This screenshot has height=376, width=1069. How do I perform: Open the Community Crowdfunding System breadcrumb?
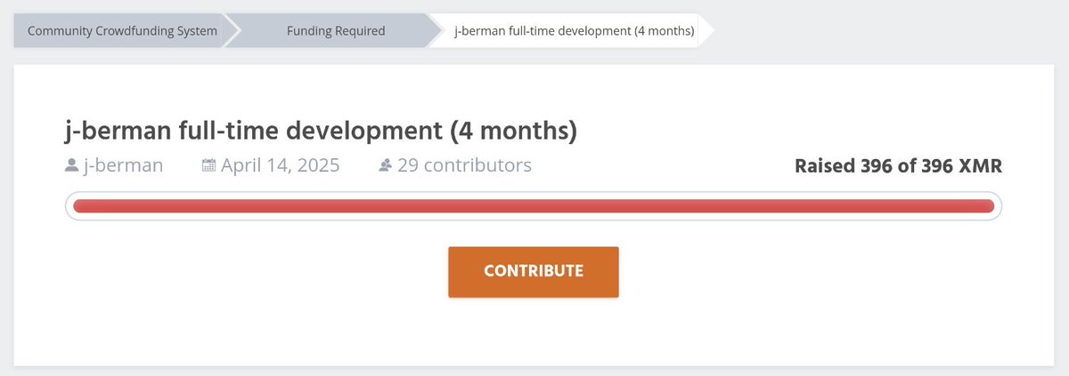[122, 31]
